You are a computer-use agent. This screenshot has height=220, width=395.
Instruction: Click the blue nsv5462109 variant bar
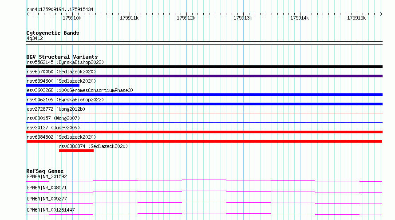tap(204, 104)
